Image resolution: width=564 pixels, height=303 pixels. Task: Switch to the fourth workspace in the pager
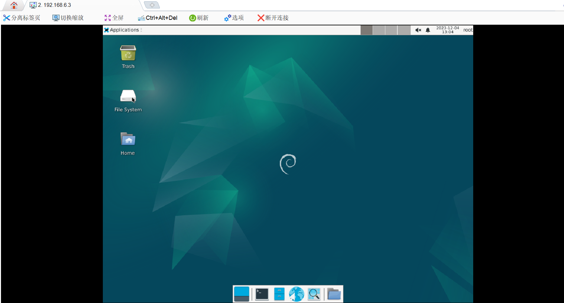[x=404, y=30]
